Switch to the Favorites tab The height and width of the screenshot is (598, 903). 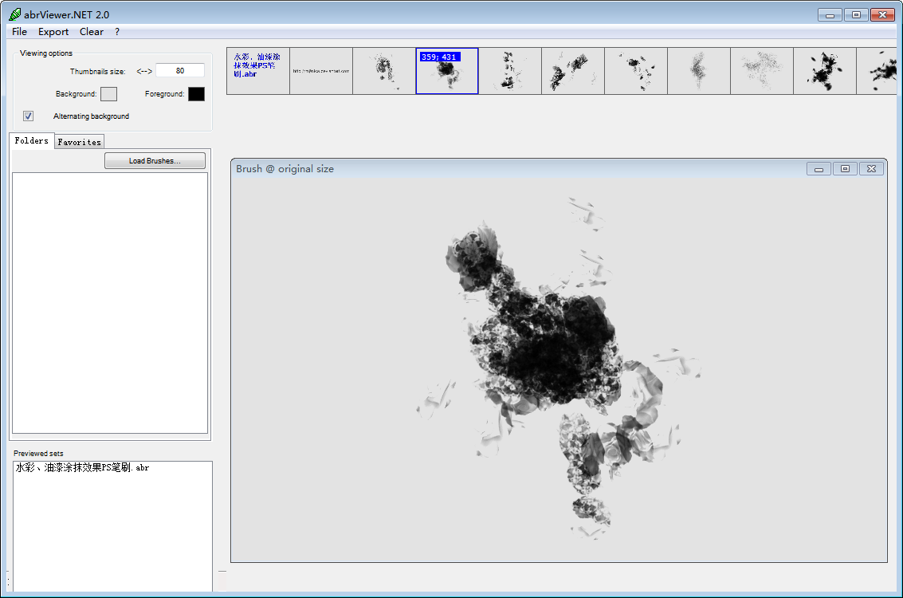80,142
